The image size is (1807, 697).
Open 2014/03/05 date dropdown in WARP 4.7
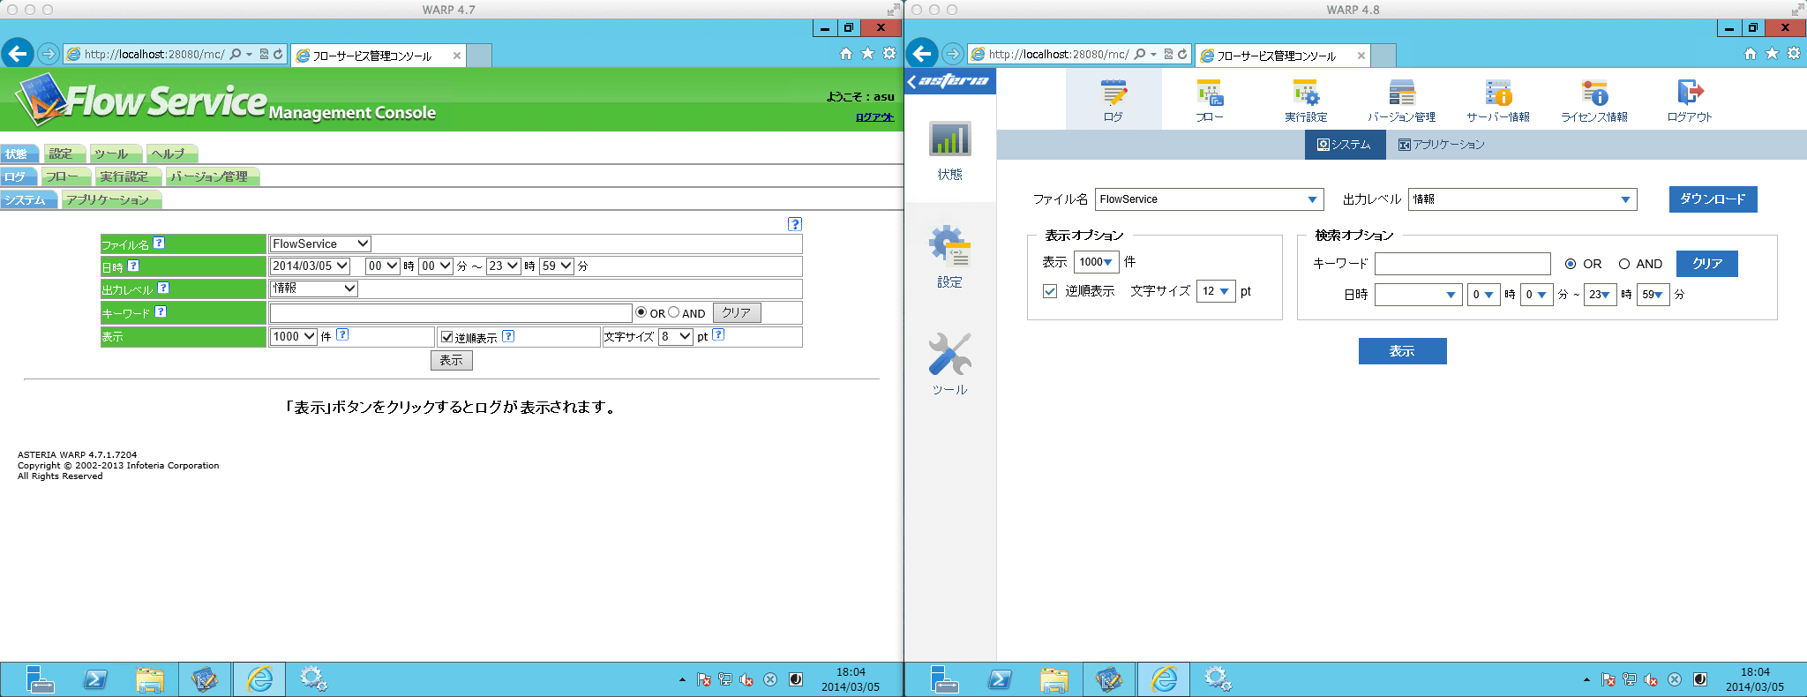pos(310,266)
